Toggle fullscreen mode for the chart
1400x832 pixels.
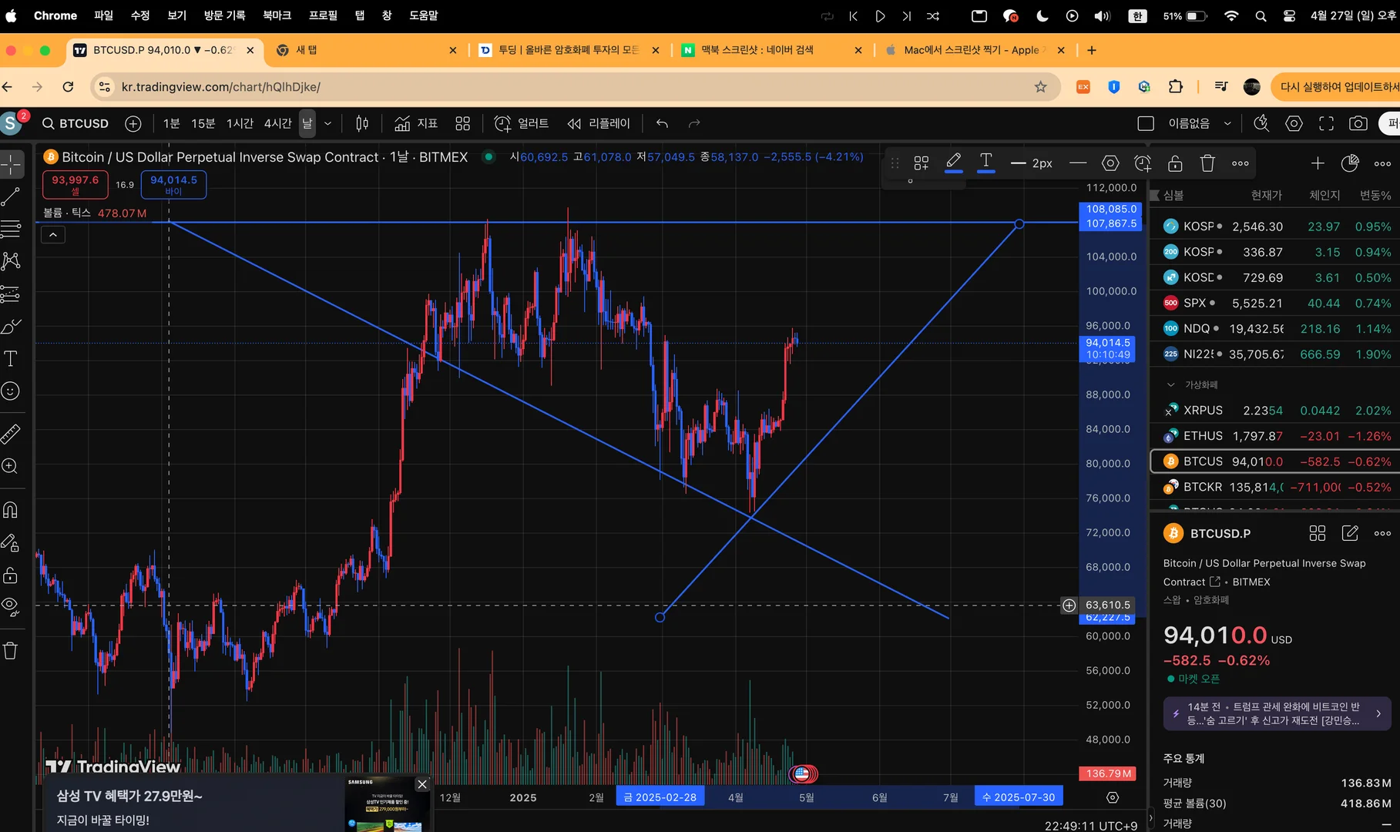point(1326,123)
